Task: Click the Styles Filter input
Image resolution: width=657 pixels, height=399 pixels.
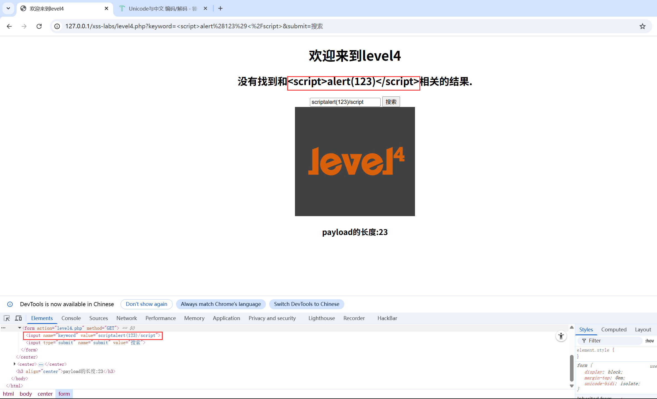Action: pyautogui.click(x=610, y=341)
